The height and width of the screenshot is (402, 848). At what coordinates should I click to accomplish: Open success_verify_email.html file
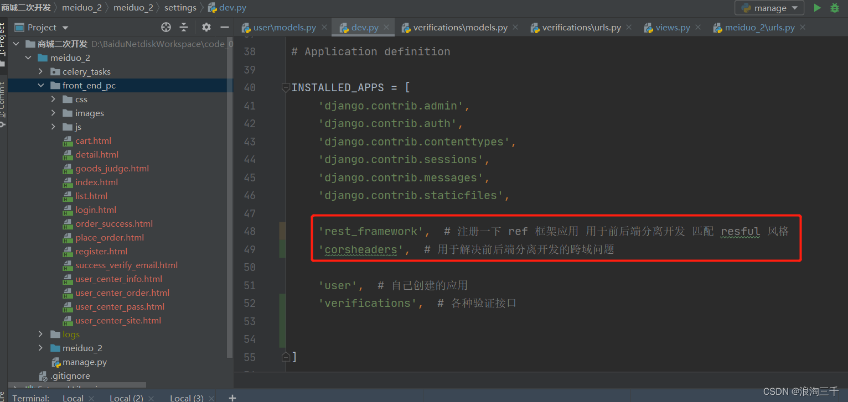click(x=126, y=265)
